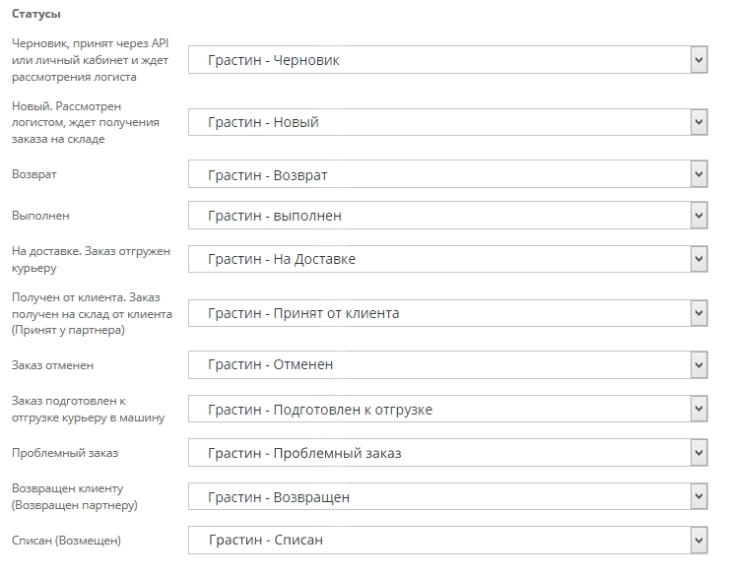Open the 'Грастин - Отменен' dropdown

coord(448,365)
